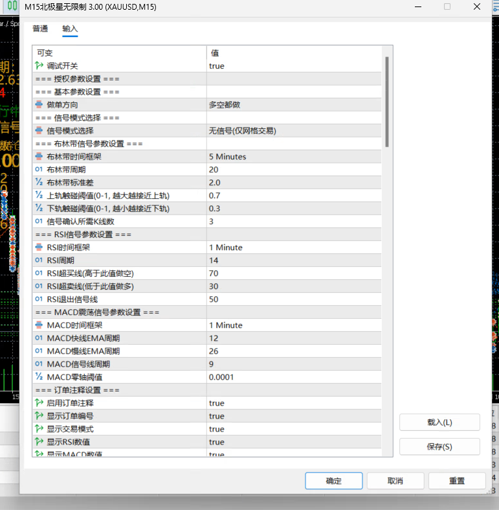Click the 重置 button
The width and height of the screenshot is (499, 510).
457,481
